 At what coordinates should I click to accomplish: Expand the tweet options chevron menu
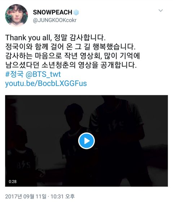point(161,10)
